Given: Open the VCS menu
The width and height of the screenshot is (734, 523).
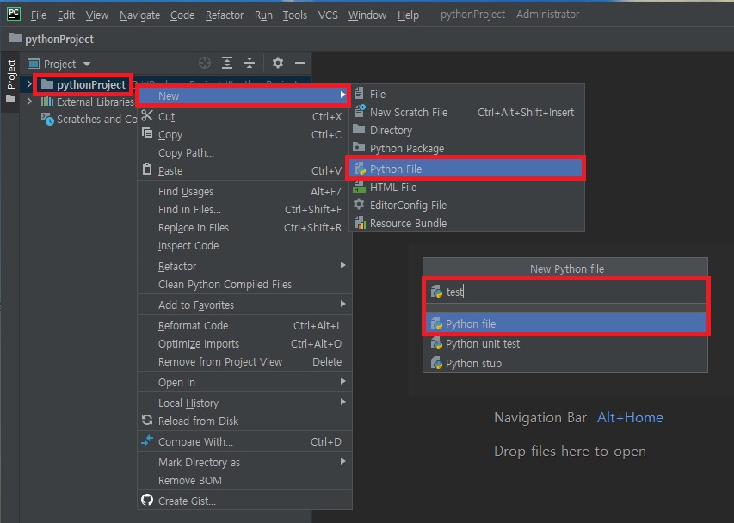Looking at the screenshot, I should tap(328, 15).
